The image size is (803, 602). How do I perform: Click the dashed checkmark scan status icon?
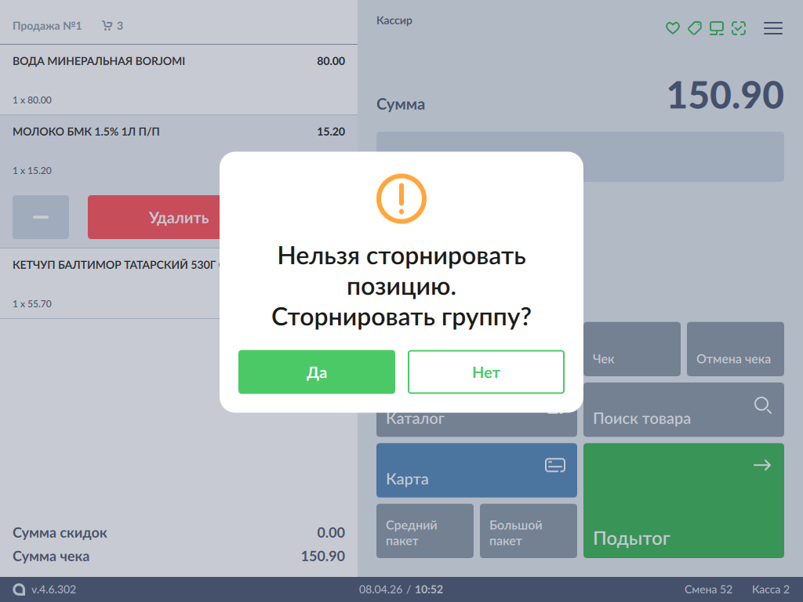(x=738, y=28)
